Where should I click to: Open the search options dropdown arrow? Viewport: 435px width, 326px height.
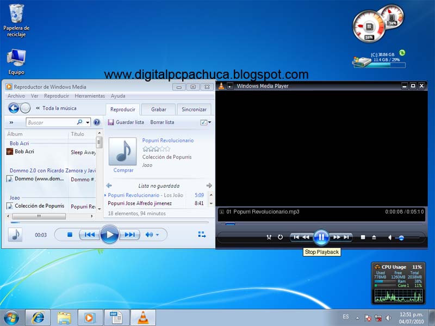[x=88, y=122]
